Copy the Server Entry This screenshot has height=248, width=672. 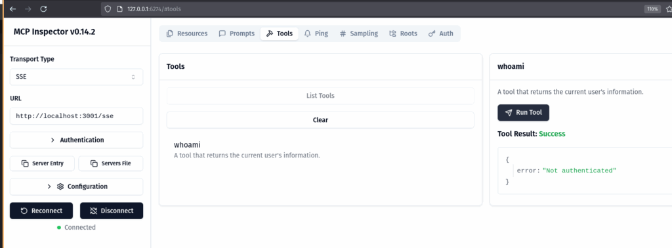pos(42,163)
